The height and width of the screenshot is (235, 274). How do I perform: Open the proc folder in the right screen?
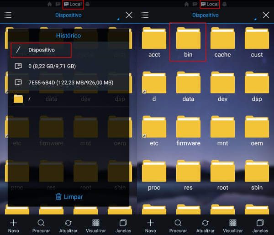pyautogui.click(x=154, y=175)
